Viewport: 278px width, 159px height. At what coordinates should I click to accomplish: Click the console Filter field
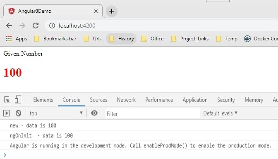tap(152, 113)
